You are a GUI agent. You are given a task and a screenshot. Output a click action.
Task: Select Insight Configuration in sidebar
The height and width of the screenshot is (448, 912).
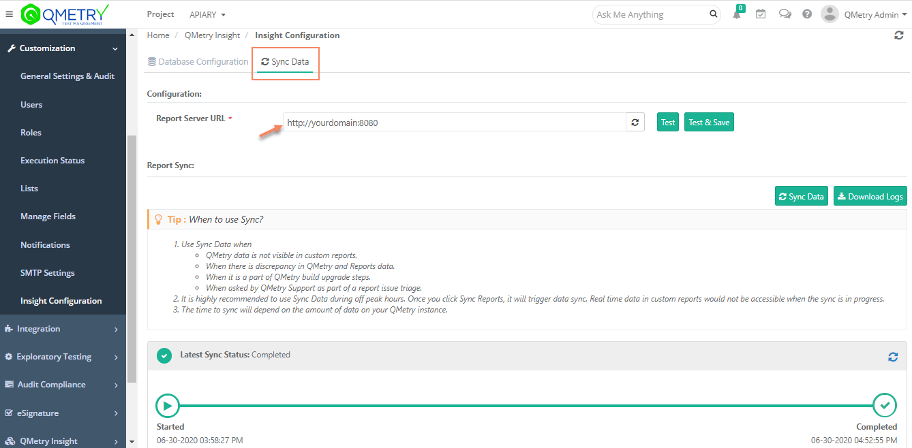point(61,301)
